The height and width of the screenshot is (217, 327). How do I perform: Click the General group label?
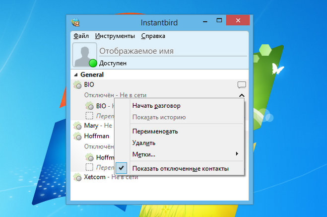click(x=92, y=74)
